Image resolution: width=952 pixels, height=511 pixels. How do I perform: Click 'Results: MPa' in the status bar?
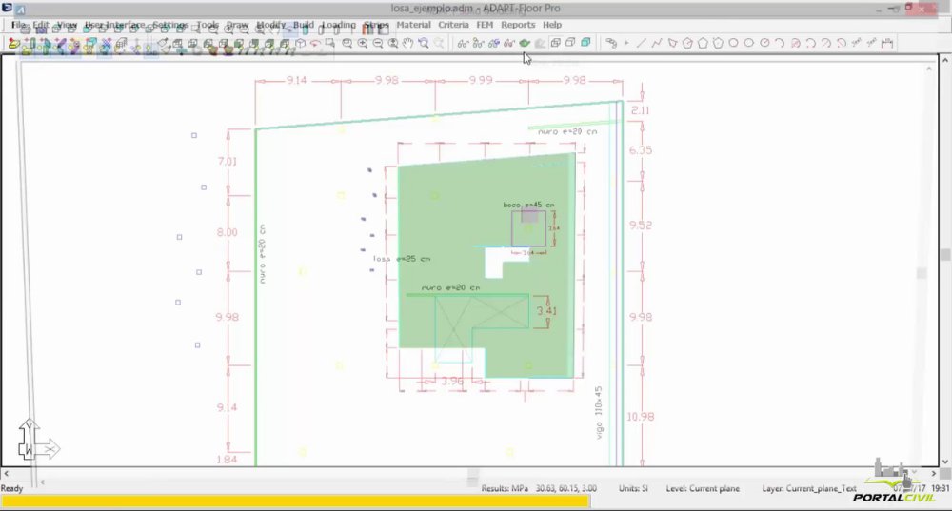tap(505, 488)
